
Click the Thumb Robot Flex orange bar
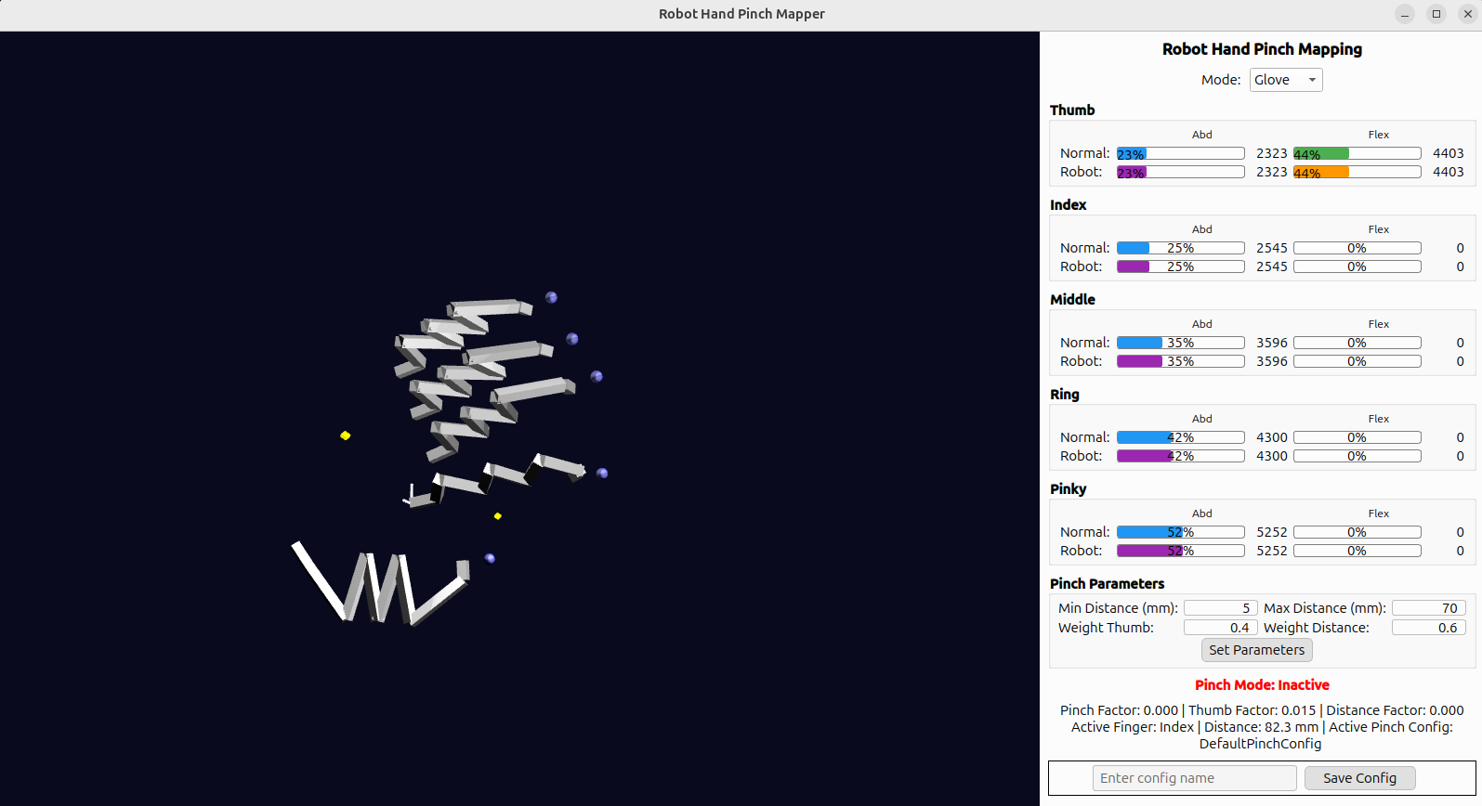pos(1357,172)
